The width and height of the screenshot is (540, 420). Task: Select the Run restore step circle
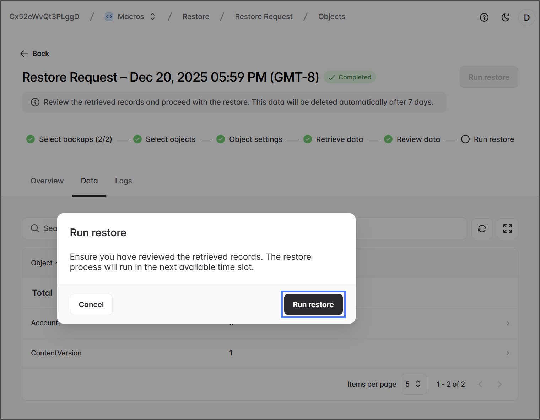click(465, 139)
